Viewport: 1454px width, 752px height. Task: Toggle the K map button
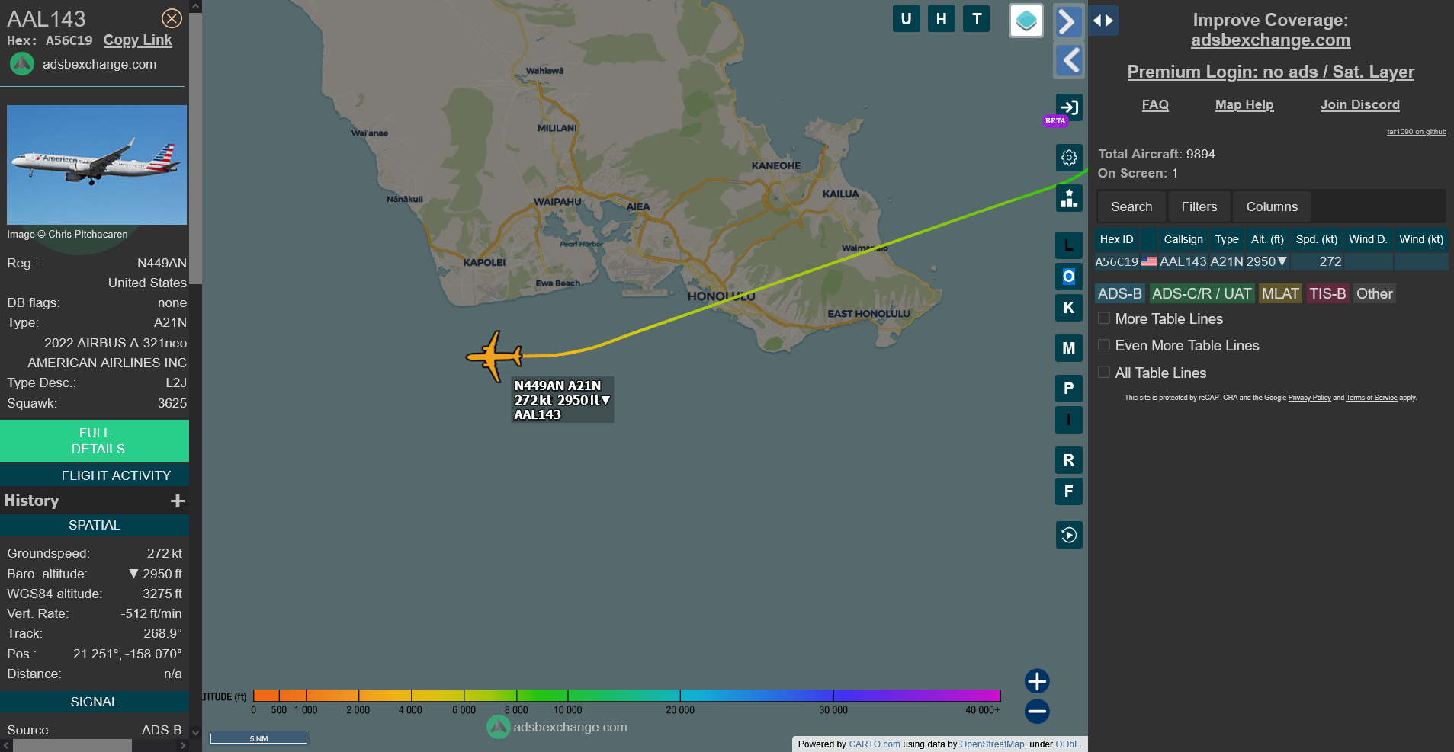point(1069,308)
